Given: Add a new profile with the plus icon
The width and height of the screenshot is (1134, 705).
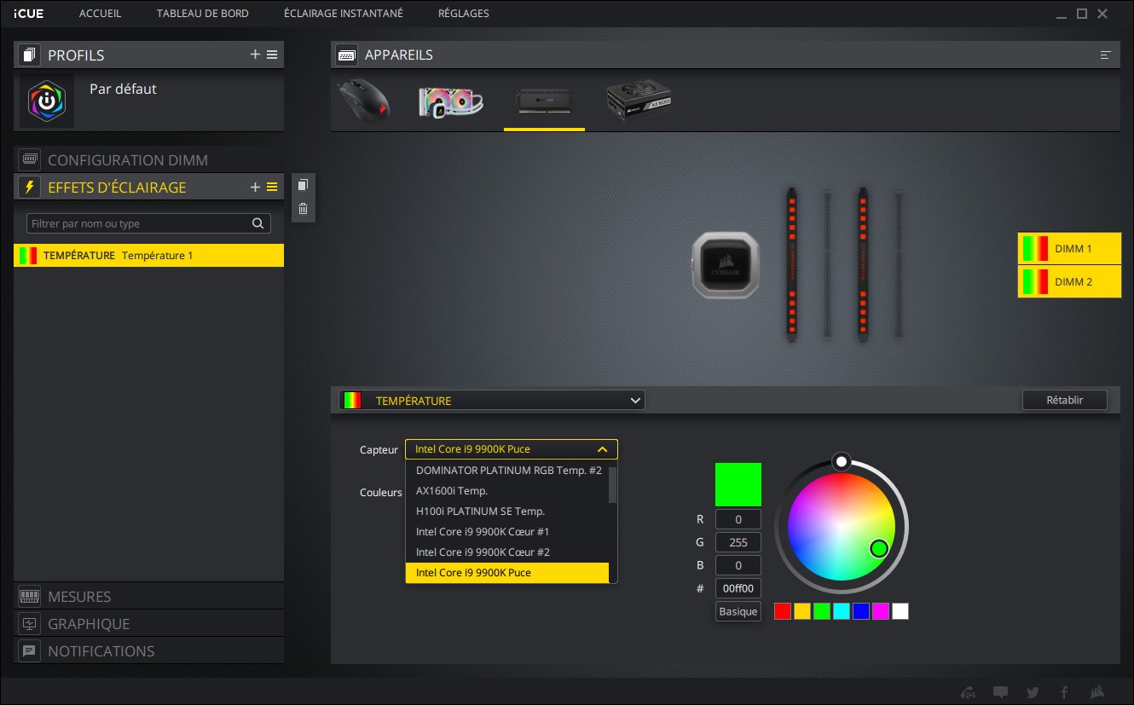Looking at the screenshot, I should coord(255,55).
